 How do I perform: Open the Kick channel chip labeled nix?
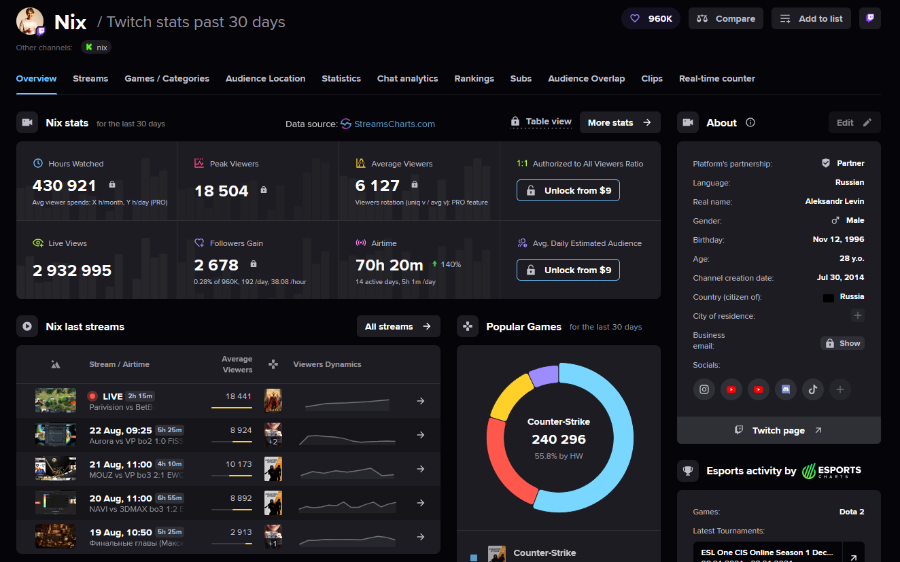click(96, 48)
